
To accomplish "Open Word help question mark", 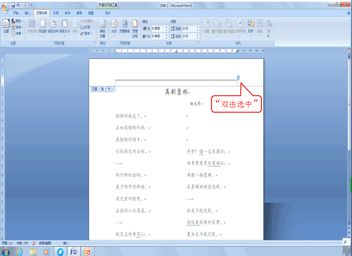I will (349, 13).
